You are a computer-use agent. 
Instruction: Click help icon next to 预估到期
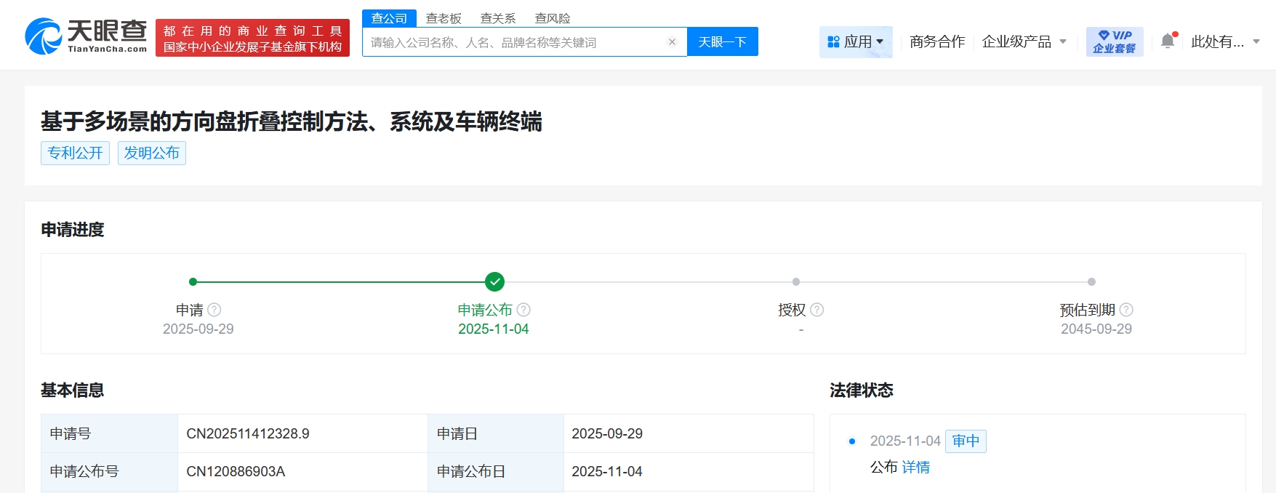coord(1126,310)
